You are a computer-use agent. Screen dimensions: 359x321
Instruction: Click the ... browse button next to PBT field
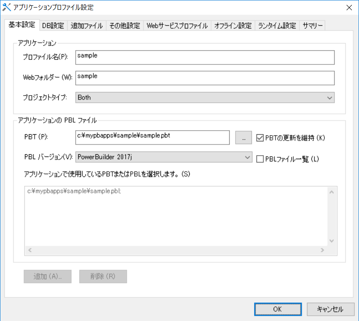[x=243, y=137]
